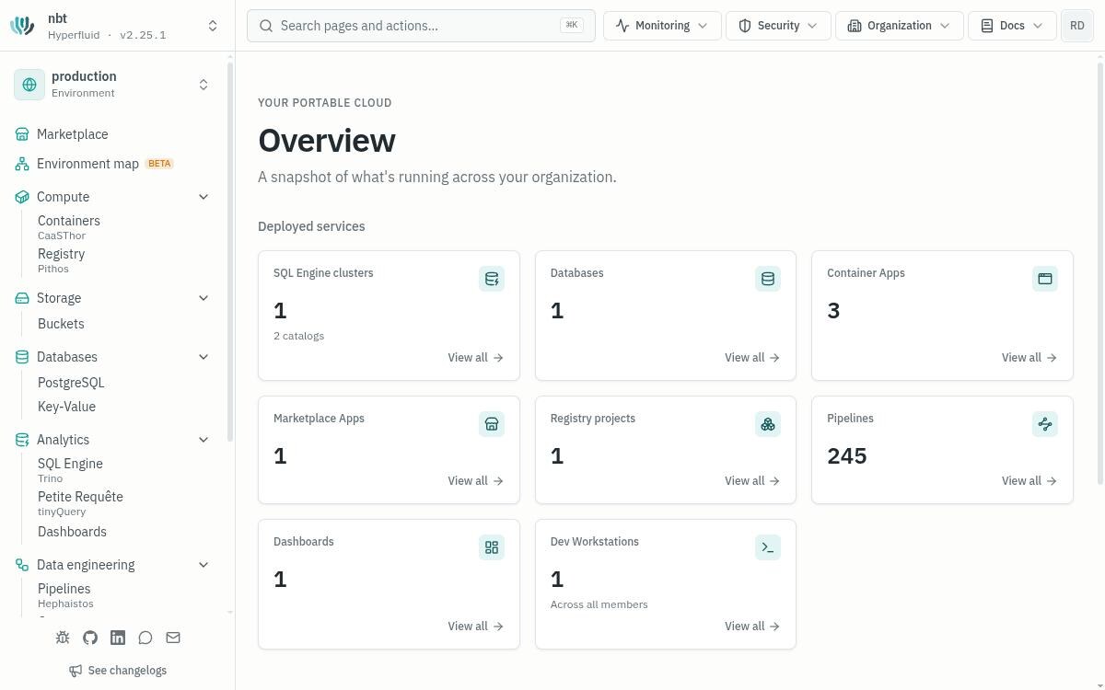This screenshot has width=1105, height=690.
Task: Click the BETA badge
Action: (x=159, y=164)
